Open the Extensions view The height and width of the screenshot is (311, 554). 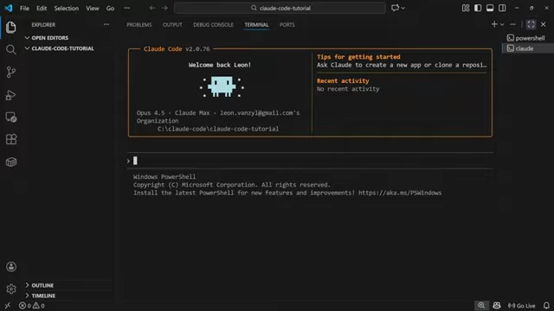(x=11, y=139)
